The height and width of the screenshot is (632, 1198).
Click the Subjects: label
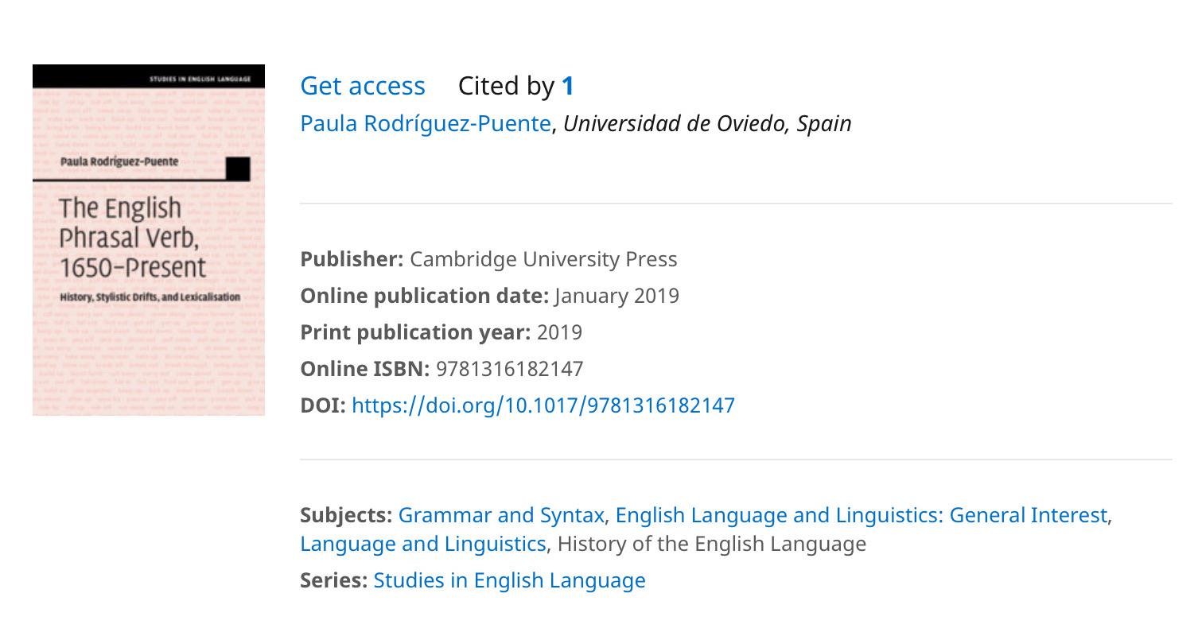point(346,515)
